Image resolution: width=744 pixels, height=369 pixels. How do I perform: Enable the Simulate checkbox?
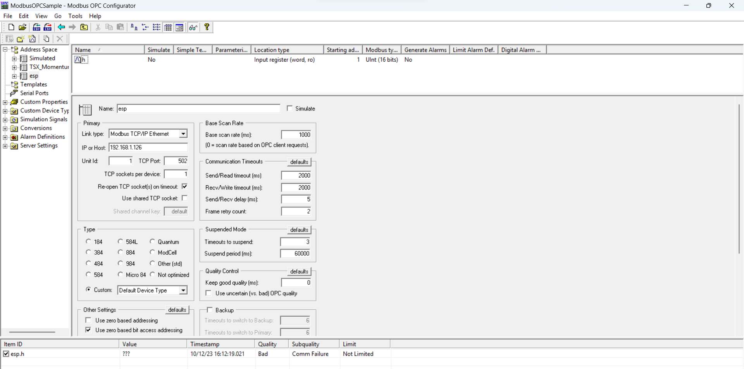(290, 109)
